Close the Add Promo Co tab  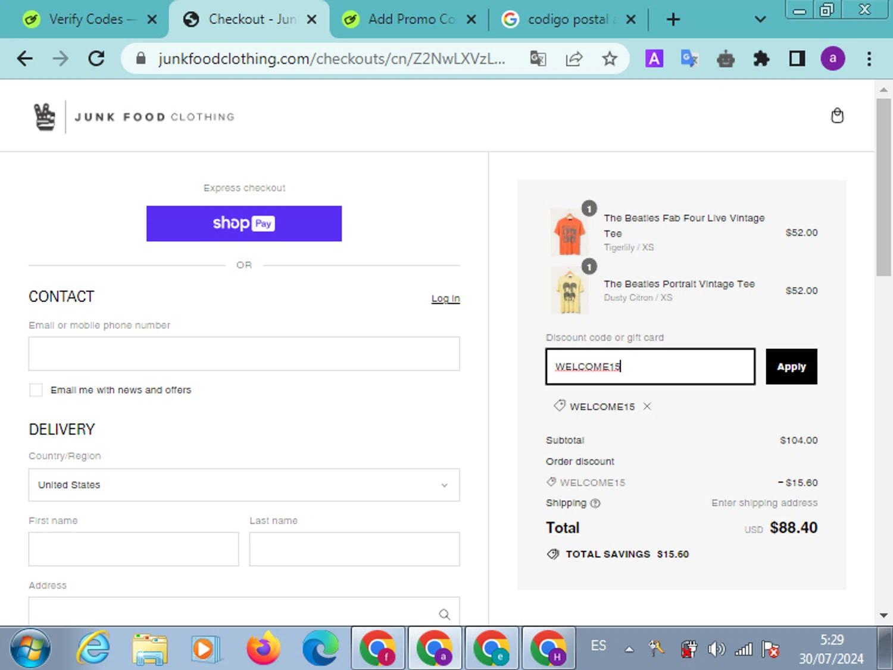pos(471,20)
